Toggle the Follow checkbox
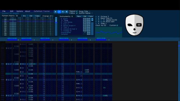 [x=77, y=13]
